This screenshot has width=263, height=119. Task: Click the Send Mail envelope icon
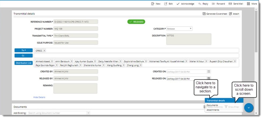click(230, 4)
